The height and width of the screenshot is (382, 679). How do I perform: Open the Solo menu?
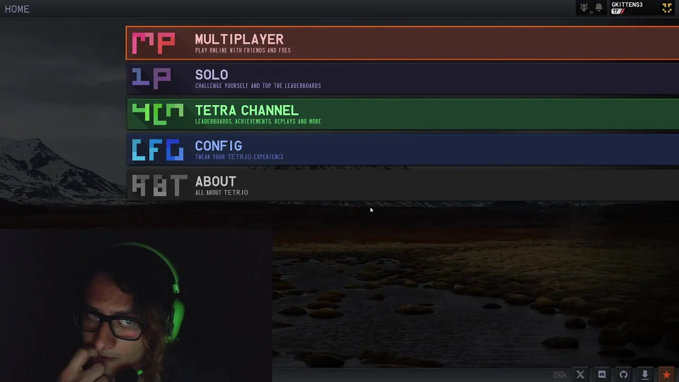(403, 79)
